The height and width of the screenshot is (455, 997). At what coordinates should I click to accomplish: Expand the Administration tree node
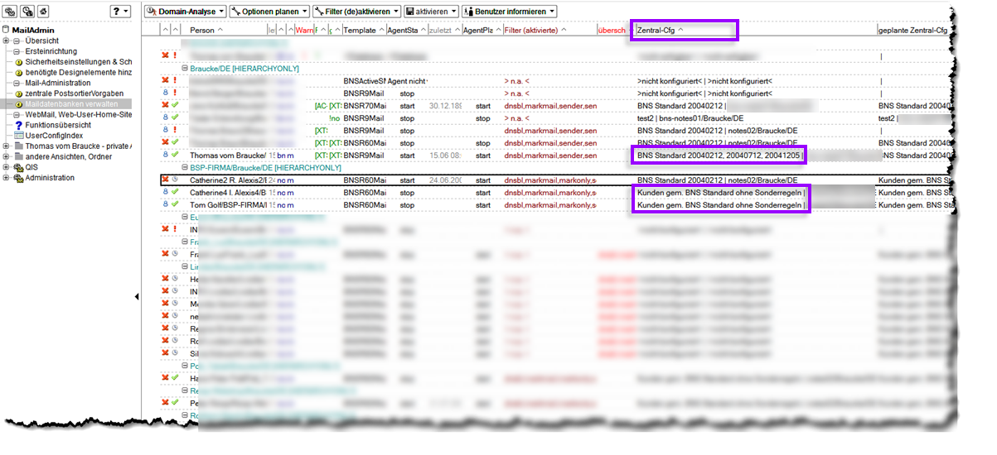7,178
